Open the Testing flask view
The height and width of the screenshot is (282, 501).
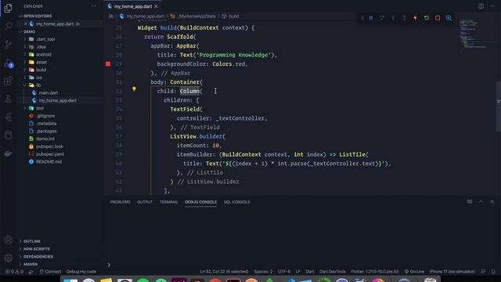pos(9,99)
